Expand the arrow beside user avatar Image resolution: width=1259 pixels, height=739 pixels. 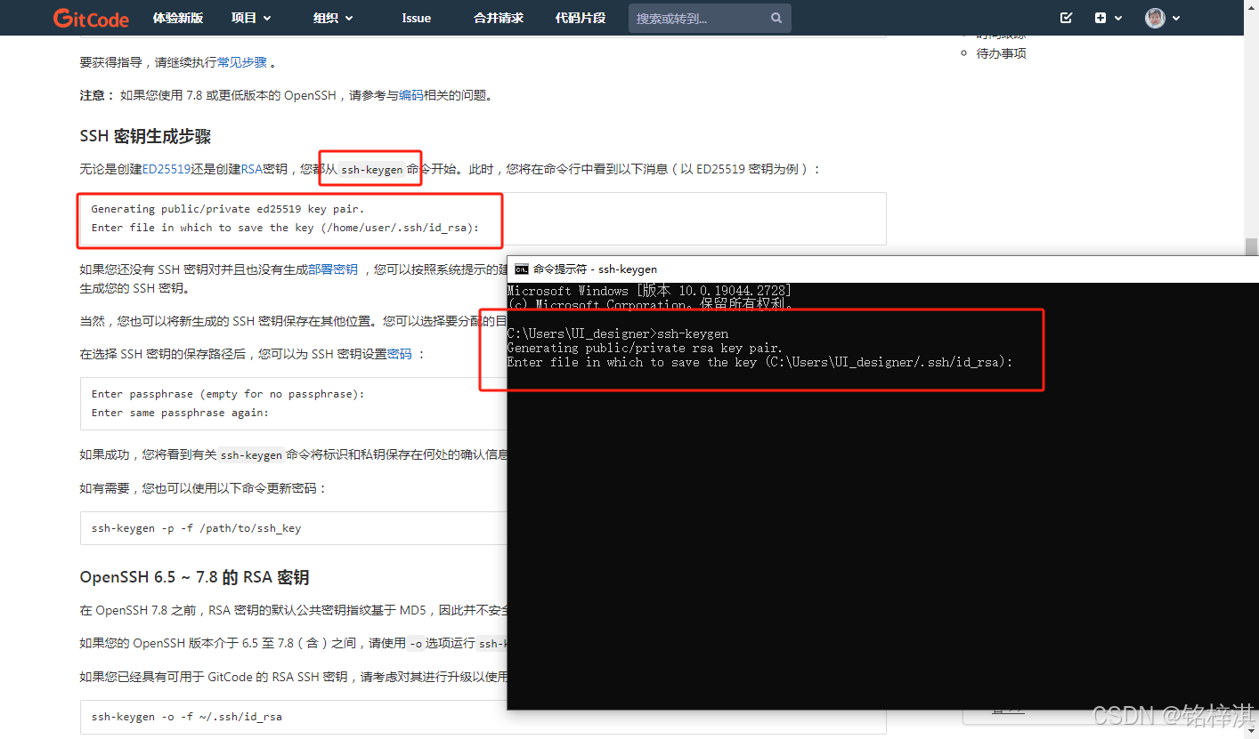(x=1176, y=18)
